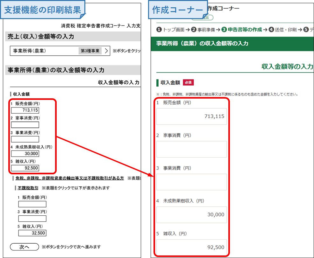Click the red 必須 badge beside 収入金額
The height and width of the screenshot is (258, 314).
(188, 82)
